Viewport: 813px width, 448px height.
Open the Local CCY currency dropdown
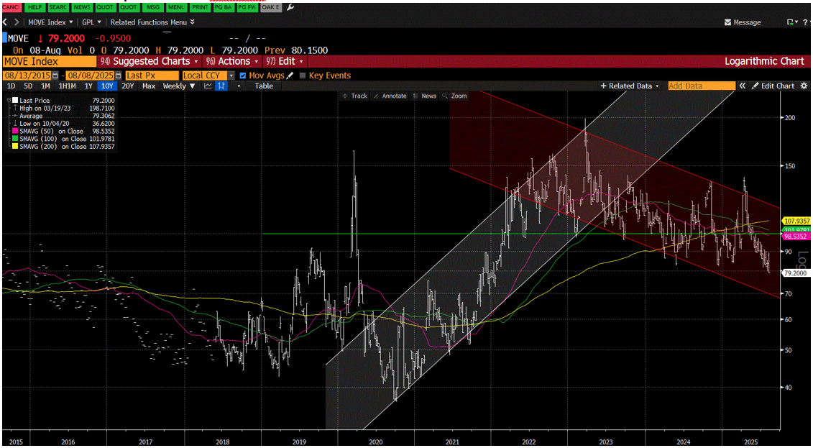pos(205,76)
